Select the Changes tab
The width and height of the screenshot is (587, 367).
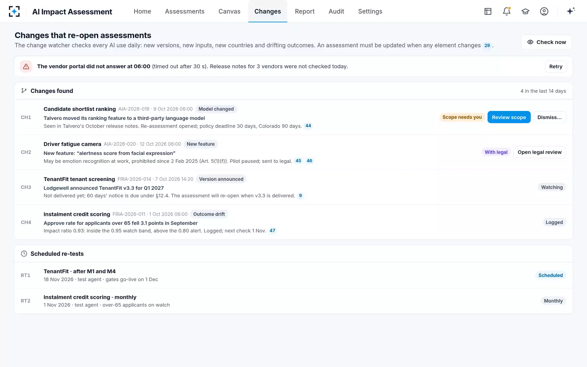268,11
